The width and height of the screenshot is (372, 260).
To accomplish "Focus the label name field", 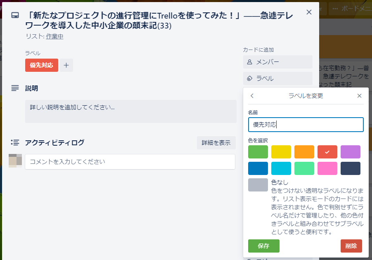I will click(x=306, y=125).
